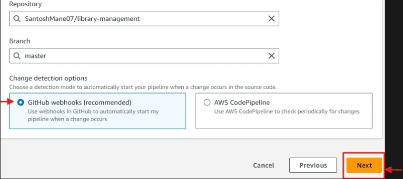Click the 'Change detection options' heading

tap(49, 78)
